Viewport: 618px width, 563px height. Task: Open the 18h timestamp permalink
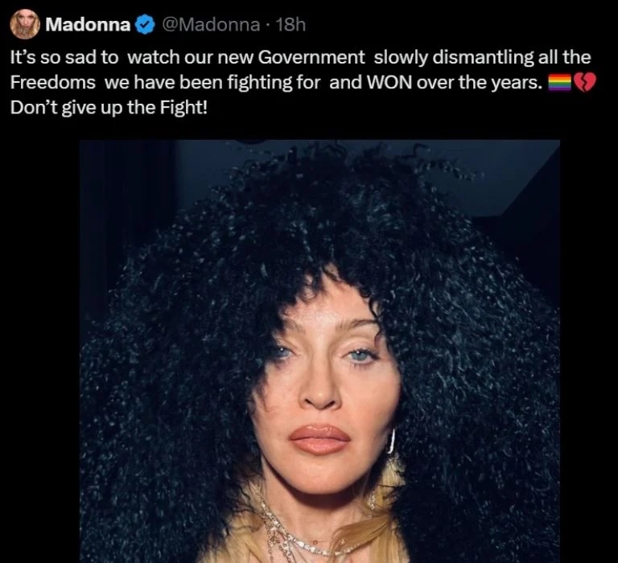click(290, 25)
